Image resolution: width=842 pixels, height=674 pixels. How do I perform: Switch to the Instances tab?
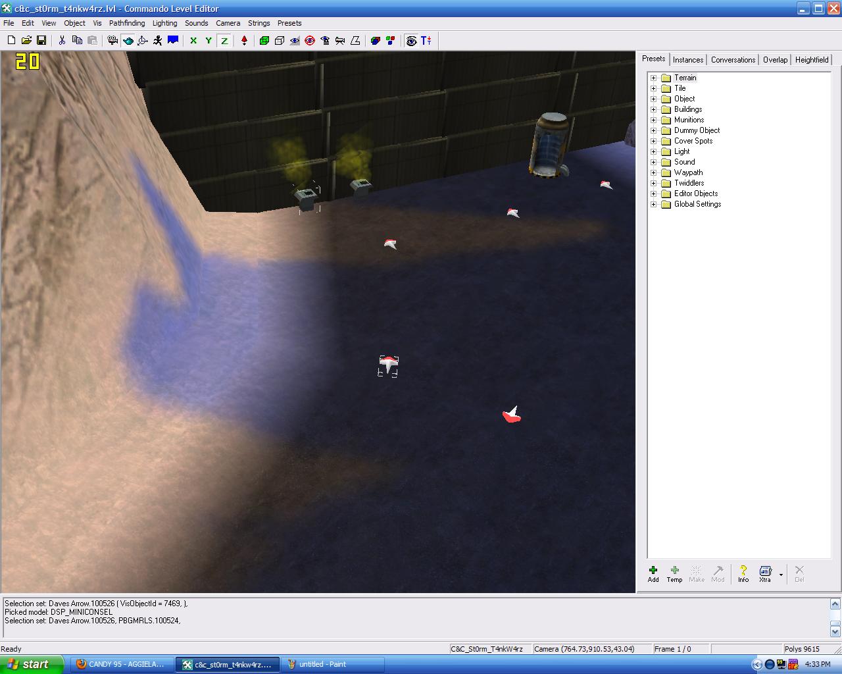(x=688, y=59)
